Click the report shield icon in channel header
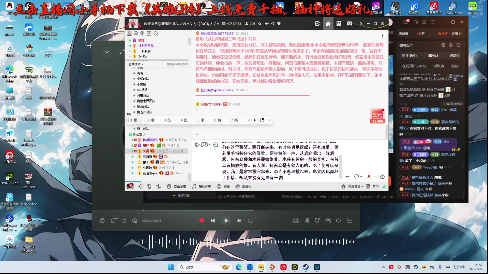This screenshot has width=488, height=274. point(279,23)
